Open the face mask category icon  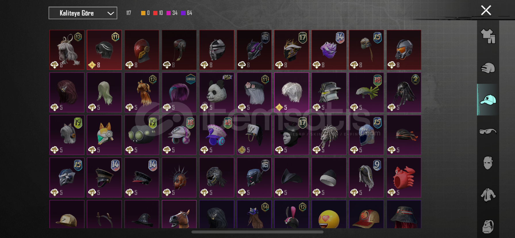coord(488,163)
